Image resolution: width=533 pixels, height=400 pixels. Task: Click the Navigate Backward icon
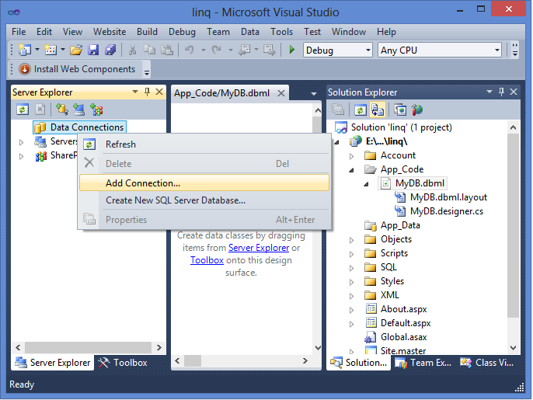point(245,50)
